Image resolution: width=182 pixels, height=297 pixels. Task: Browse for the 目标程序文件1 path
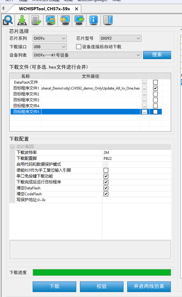coord(144,88)
